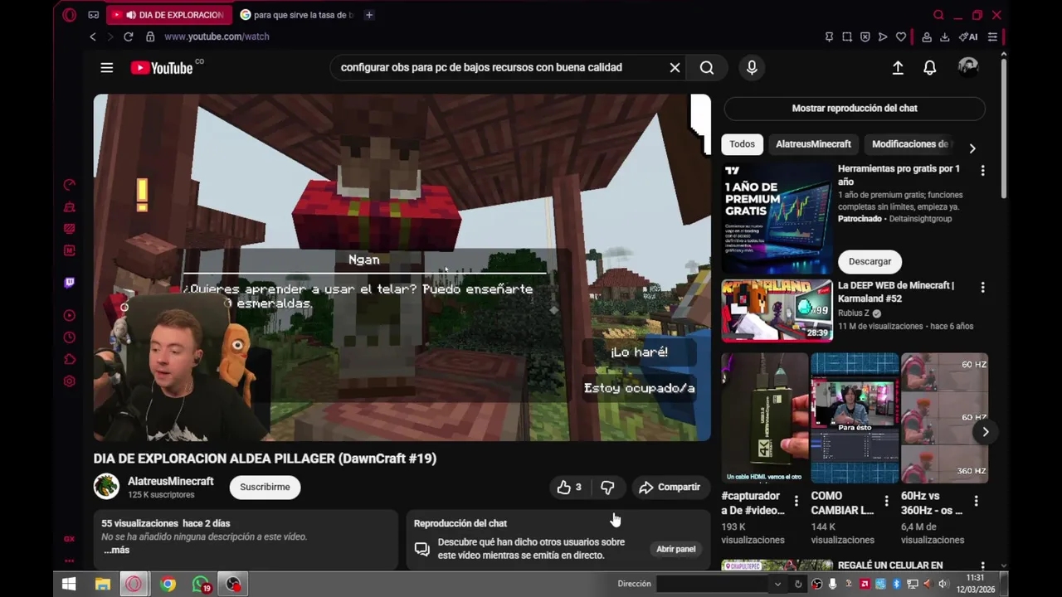Open Google Chrome from the taskbar
The width and height of the screenshot is (1062, 597).
click(x=168, y=584)
